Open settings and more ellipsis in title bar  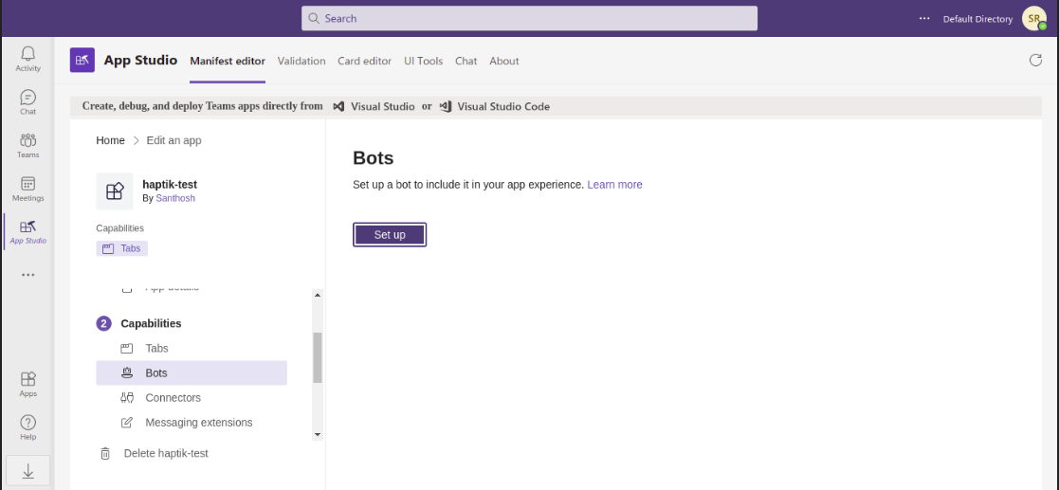pyautogui.click(x=924, y=18)
